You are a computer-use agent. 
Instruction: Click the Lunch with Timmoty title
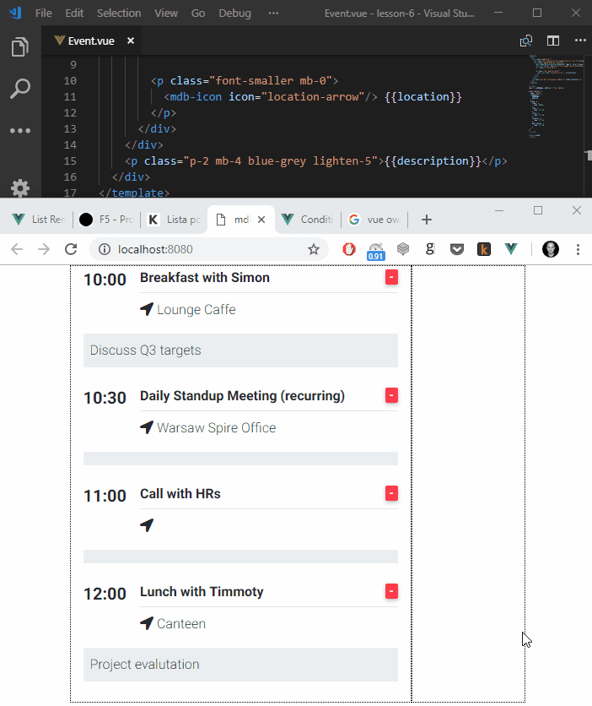tap(202, 592)
